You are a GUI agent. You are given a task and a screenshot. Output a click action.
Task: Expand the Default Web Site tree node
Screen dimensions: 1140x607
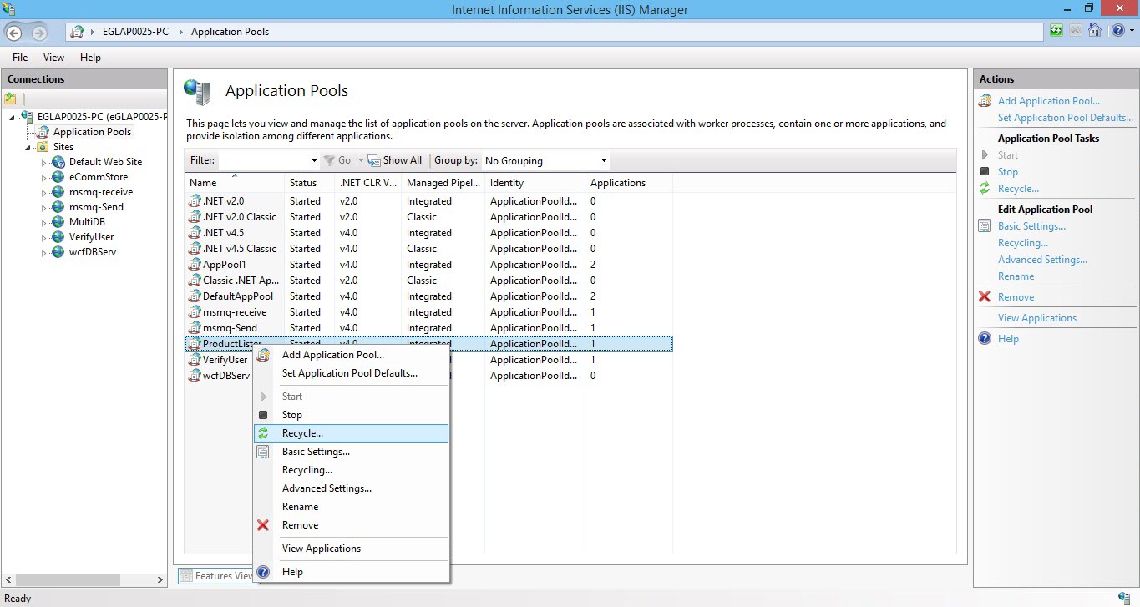coord(44,162)
